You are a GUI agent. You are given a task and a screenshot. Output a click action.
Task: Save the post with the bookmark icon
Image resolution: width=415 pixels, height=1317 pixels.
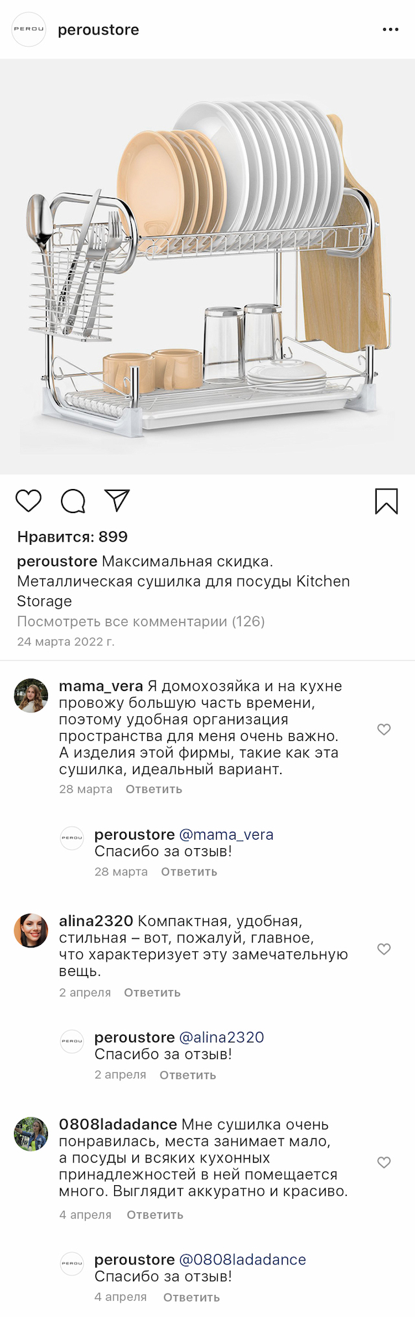pyautogui.click(x=386, y=501)
